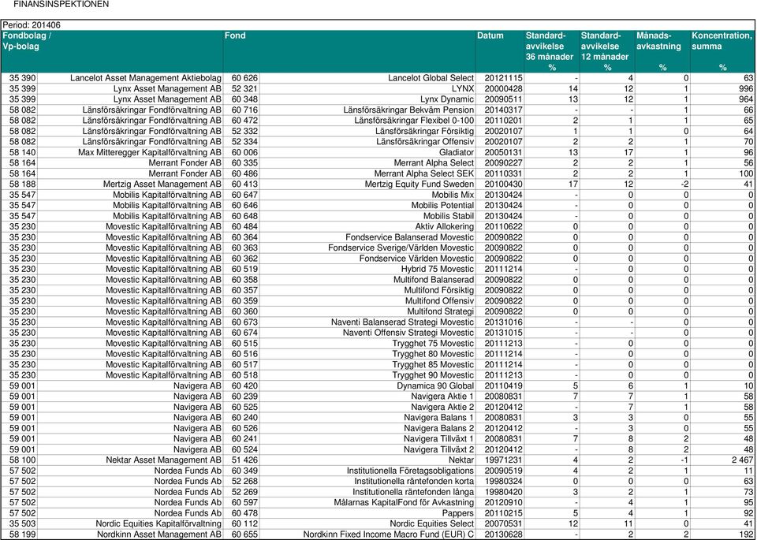Select Lancelot Asset Management Aktiebolag cell
757x540 pixels.
tap(129, 78)
